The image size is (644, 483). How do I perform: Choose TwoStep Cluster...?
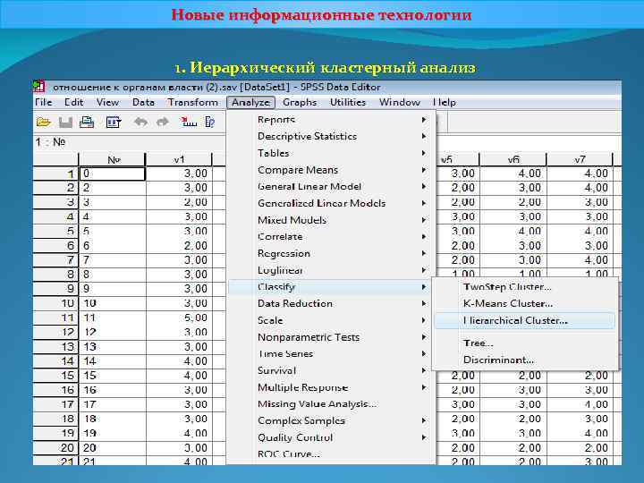525,287
